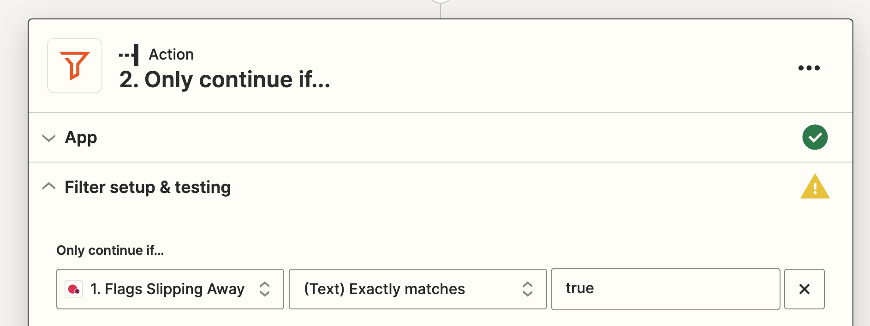Click the stepper arrows on the condition dropdown
Viewport: 870px width, 326px height.
pos(528,289)
